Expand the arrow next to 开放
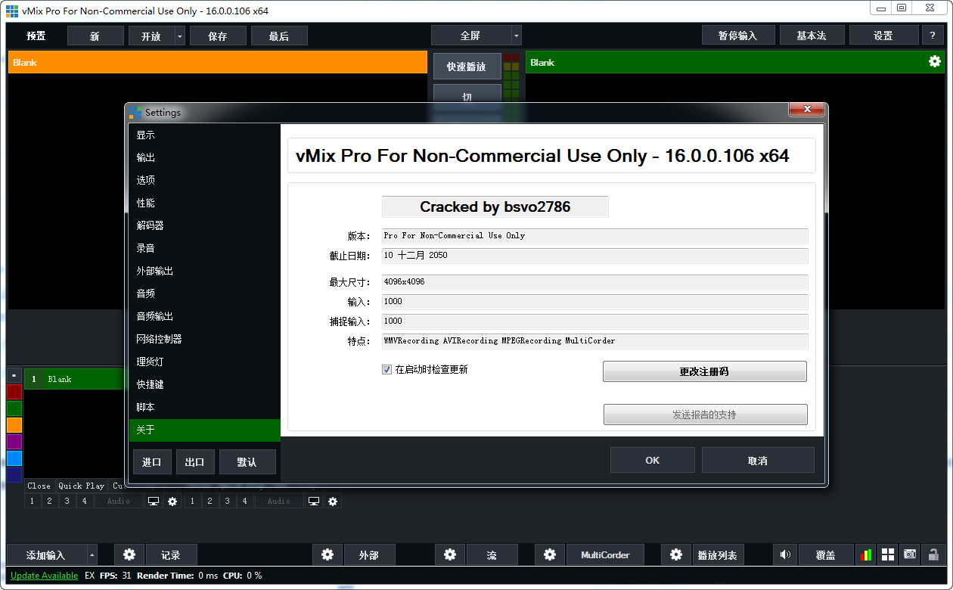Viewport: 953px width, 590px height. [x=179, y=36]
